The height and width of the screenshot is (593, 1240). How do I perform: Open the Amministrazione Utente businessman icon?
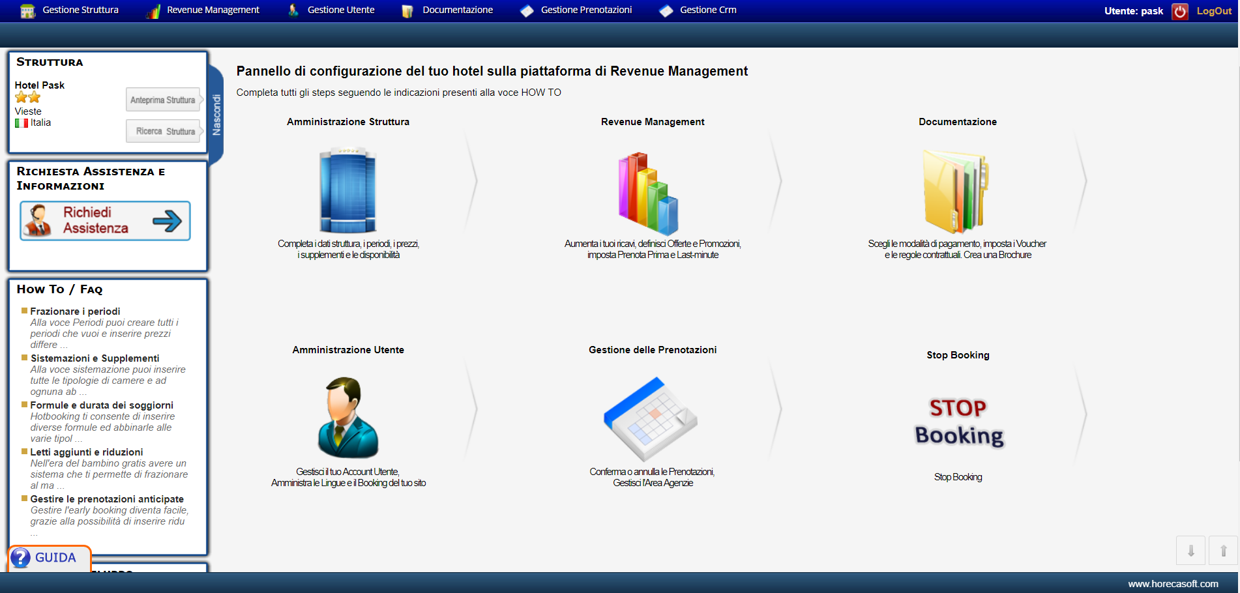tap(348, 417)
